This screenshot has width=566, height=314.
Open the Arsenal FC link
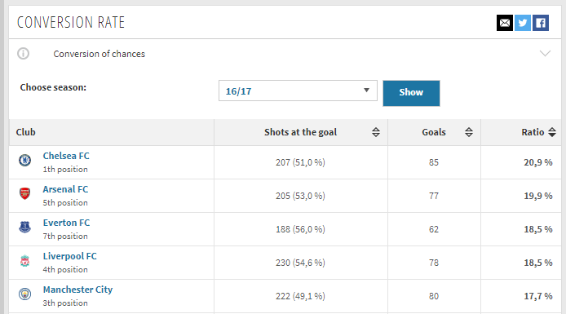point(65,189)
